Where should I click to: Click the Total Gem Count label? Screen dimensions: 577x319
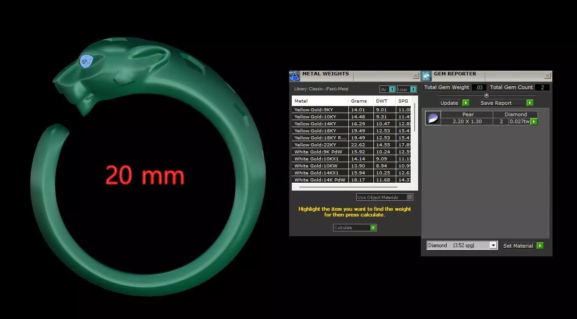tap(511, 87)
